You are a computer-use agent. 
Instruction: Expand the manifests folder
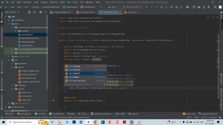click(x=9, y=20)
